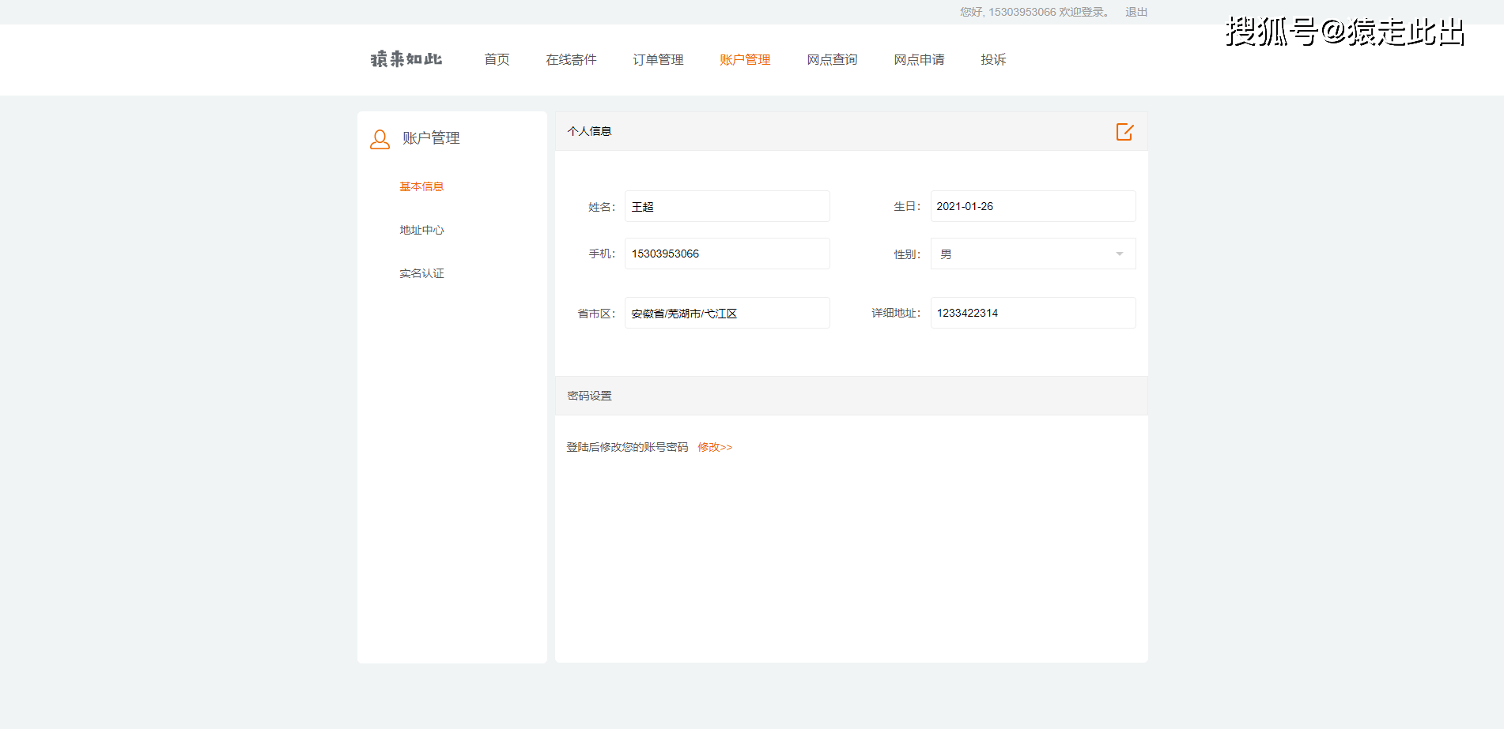Open 实名认证 in the sidebar
Image resolution: width=1504 pixels, height=729 pixels.
[x=421, y=273]
